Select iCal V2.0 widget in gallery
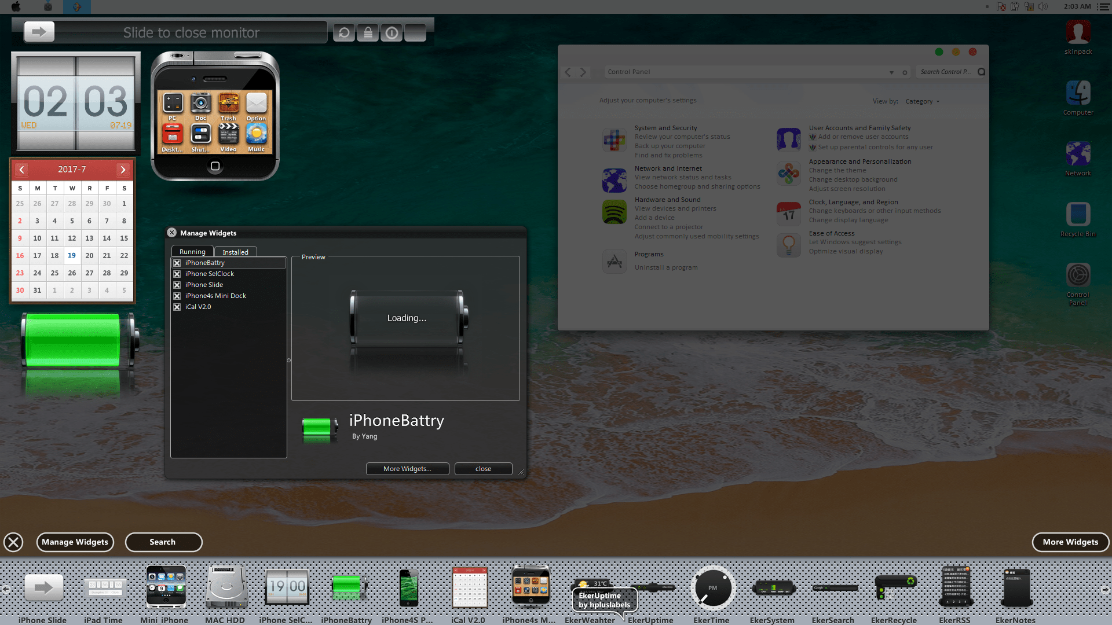1112x625 pixels. 470,587
